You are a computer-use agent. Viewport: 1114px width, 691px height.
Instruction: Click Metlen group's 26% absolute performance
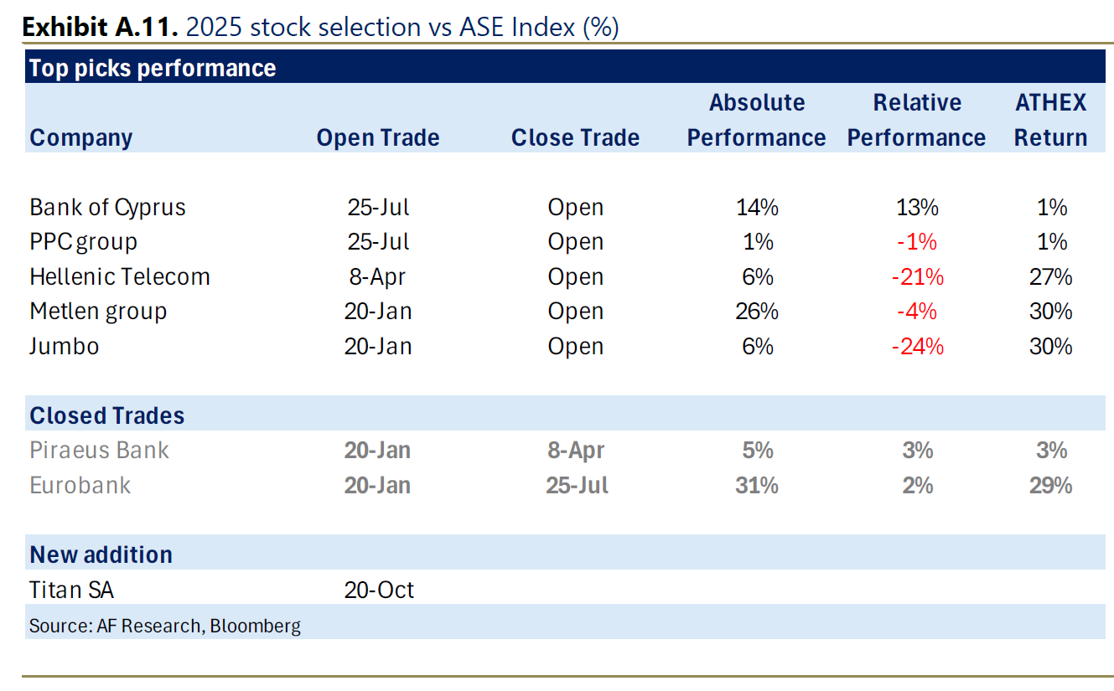coord(756,312)
